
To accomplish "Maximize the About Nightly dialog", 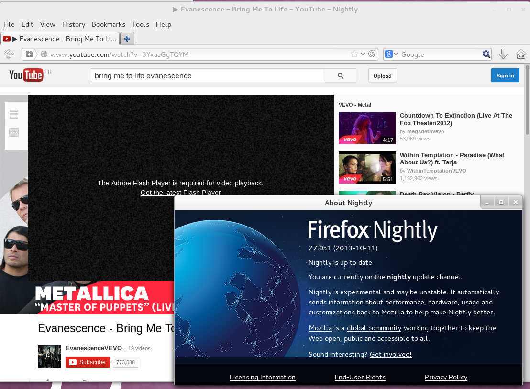I will pyautogui.click(x=501, y=202).
